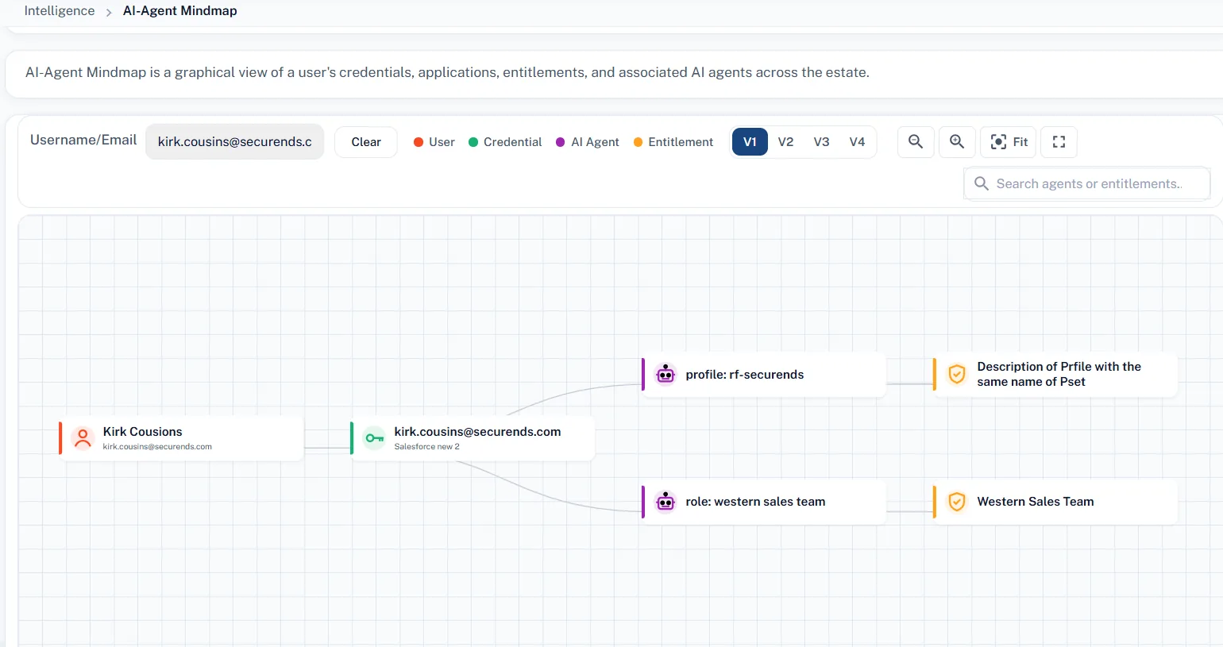The width and height of the screenshot is (1223, 647).
Task: Click the User legend label
Action: pos(442,142)
